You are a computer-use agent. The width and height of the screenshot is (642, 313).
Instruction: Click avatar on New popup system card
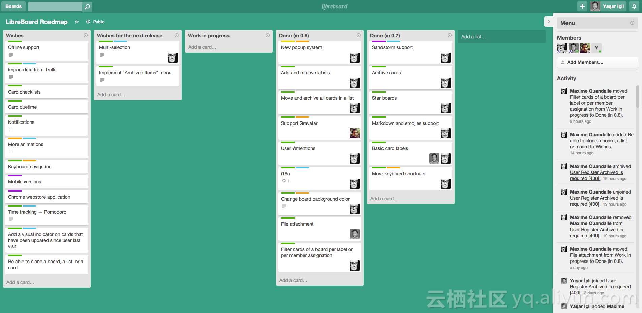pos(355,58)
